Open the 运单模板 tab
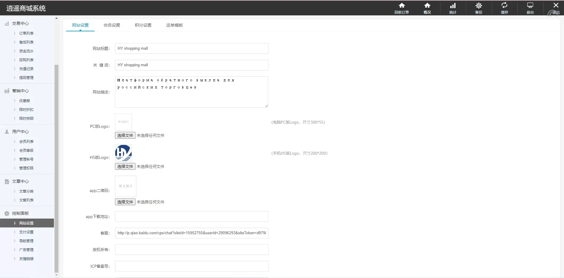The image size is (564, 278). pyautogui.click(x=175, y=25)
